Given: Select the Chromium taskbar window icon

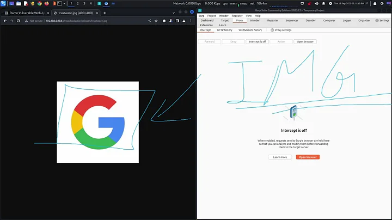Looking at the screenshot, I should (106, 3).
